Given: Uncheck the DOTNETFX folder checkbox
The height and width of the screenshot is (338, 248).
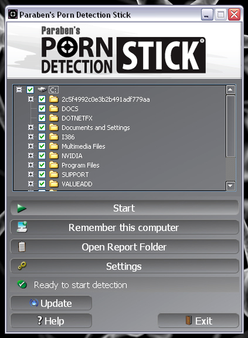Looking at the screenshot, I should (42, 118).
